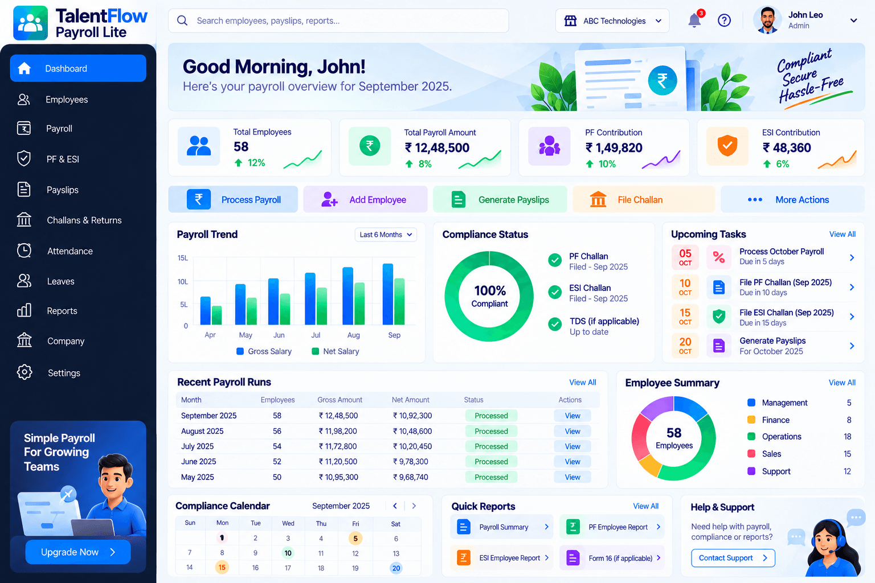The width and height of the screenshot is (875, 583).
Task: Click the notification bell icon
Action: click(x=694, y=20)
